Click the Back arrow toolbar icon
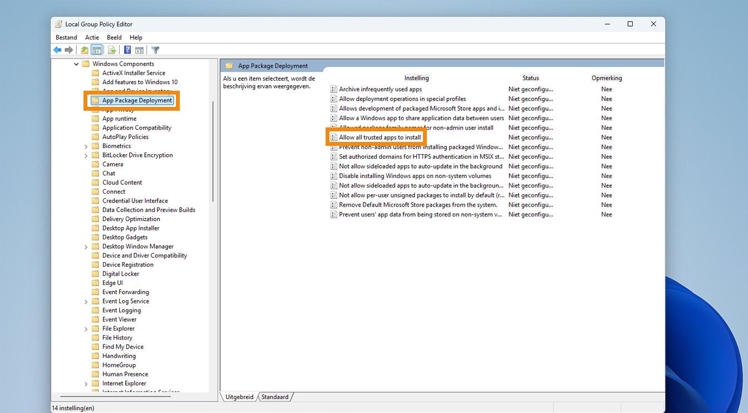Viewport: 748px width, 413px height. [57, 50]
